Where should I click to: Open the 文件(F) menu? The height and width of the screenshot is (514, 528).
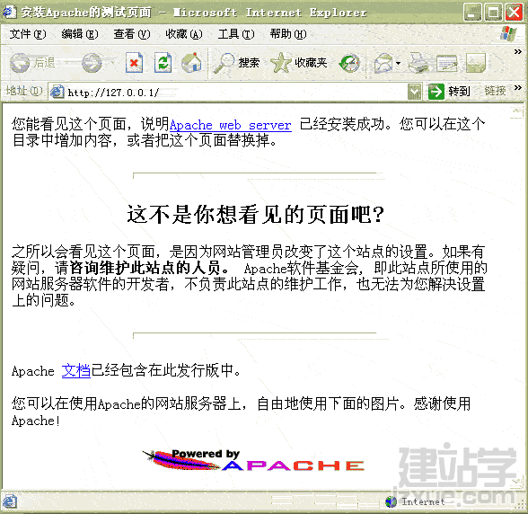pyautogui.click(x=28, y=34)
